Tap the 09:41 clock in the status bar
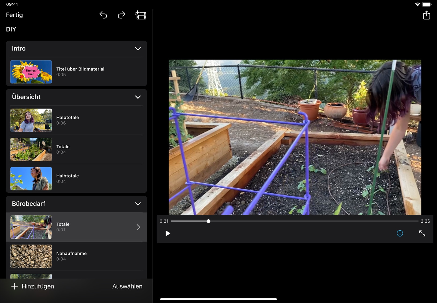The height and width of the screenshot is (303, 437). click(x=12, y=4)
